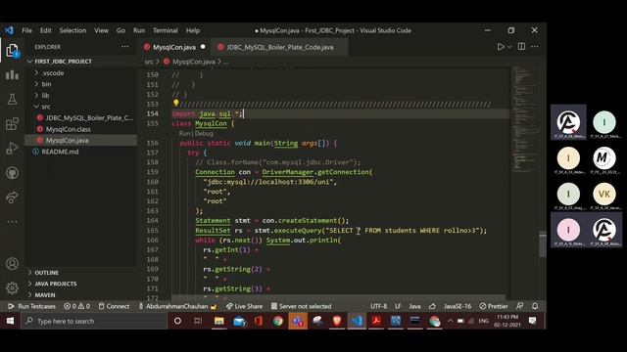Click Server not selected status item
This screenshot has width=627, height=352.
[301, 306]
